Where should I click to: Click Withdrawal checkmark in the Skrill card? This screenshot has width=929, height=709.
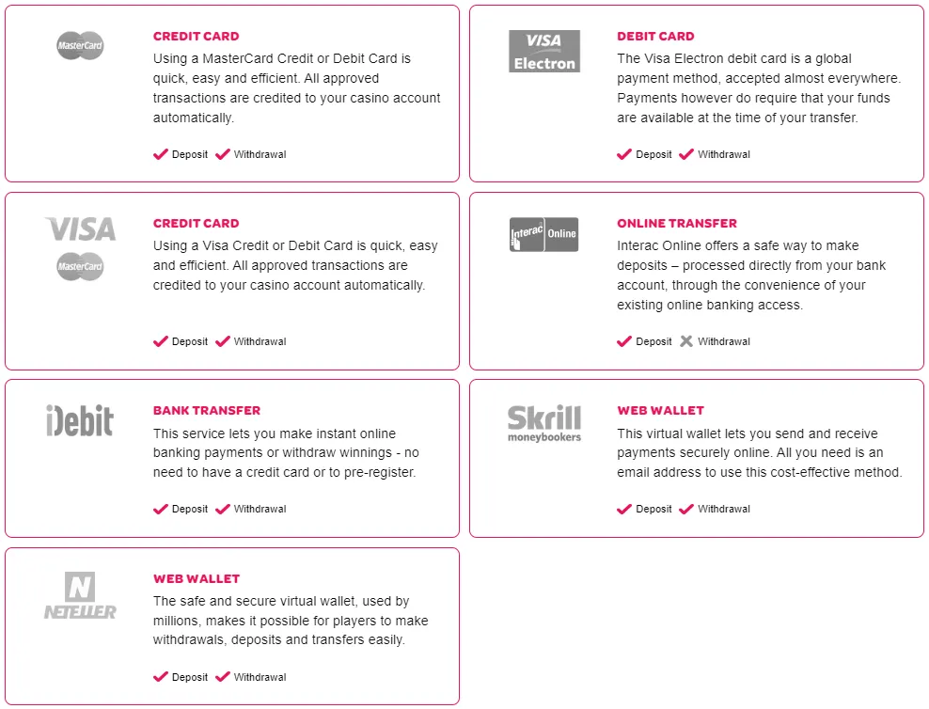pos(686,509)
